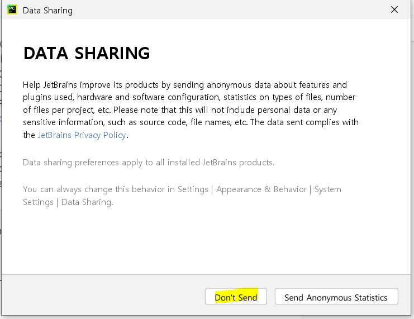
Task: Click the final "Data Sharing." settings path text
Action: pyautogui.click(x=87, y=202)
